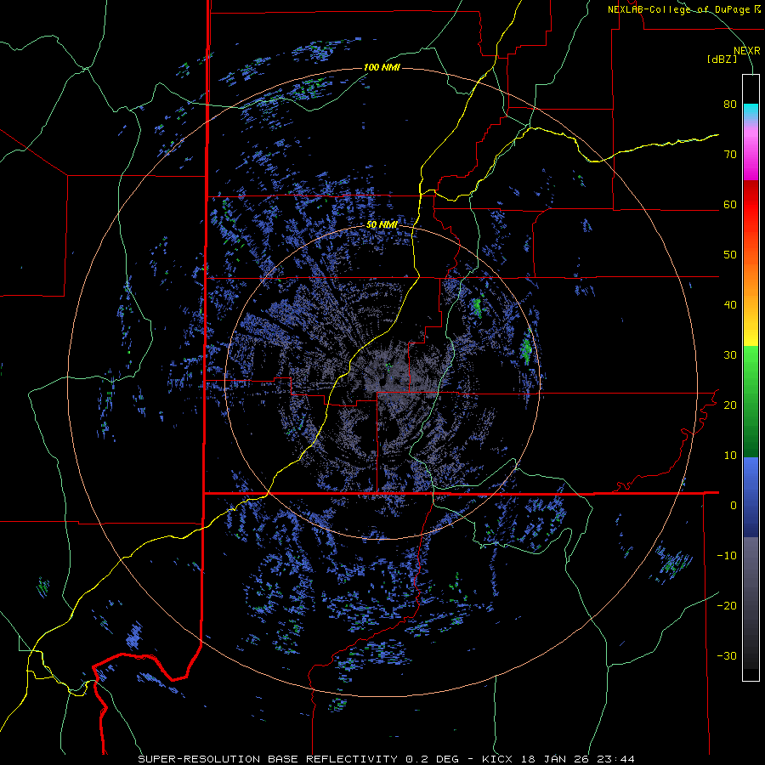Click the 50 value on the dBZ scale
This screenshot has height=765, width=765.
730,255
